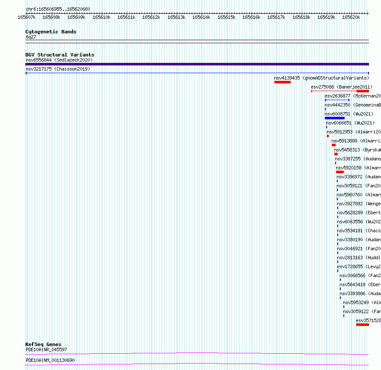Image resolution: width=381 pixels, height=370 pixels.
Task: Click the 165619k ruler position
Action: click(326, 17)
